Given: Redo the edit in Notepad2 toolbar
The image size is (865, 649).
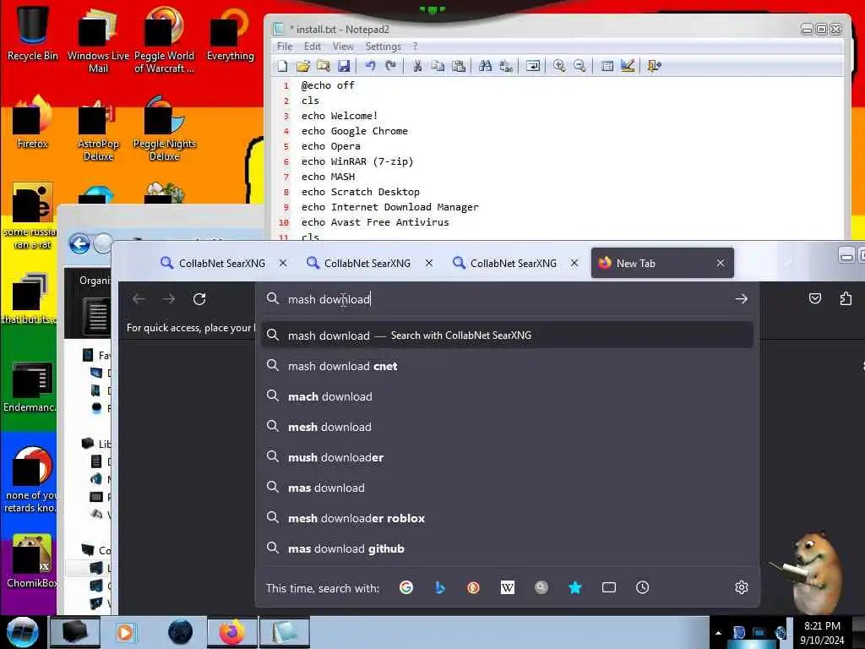Looking at the screenshot, I should point(390,66).
